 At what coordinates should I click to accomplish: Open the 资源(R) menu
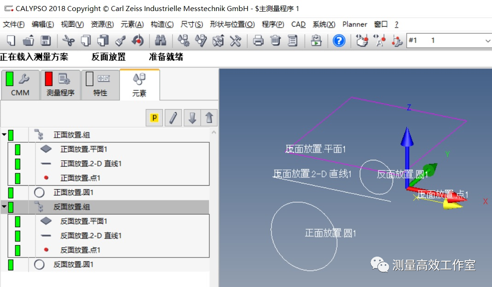pyautogui.click(x=102, y=24)
